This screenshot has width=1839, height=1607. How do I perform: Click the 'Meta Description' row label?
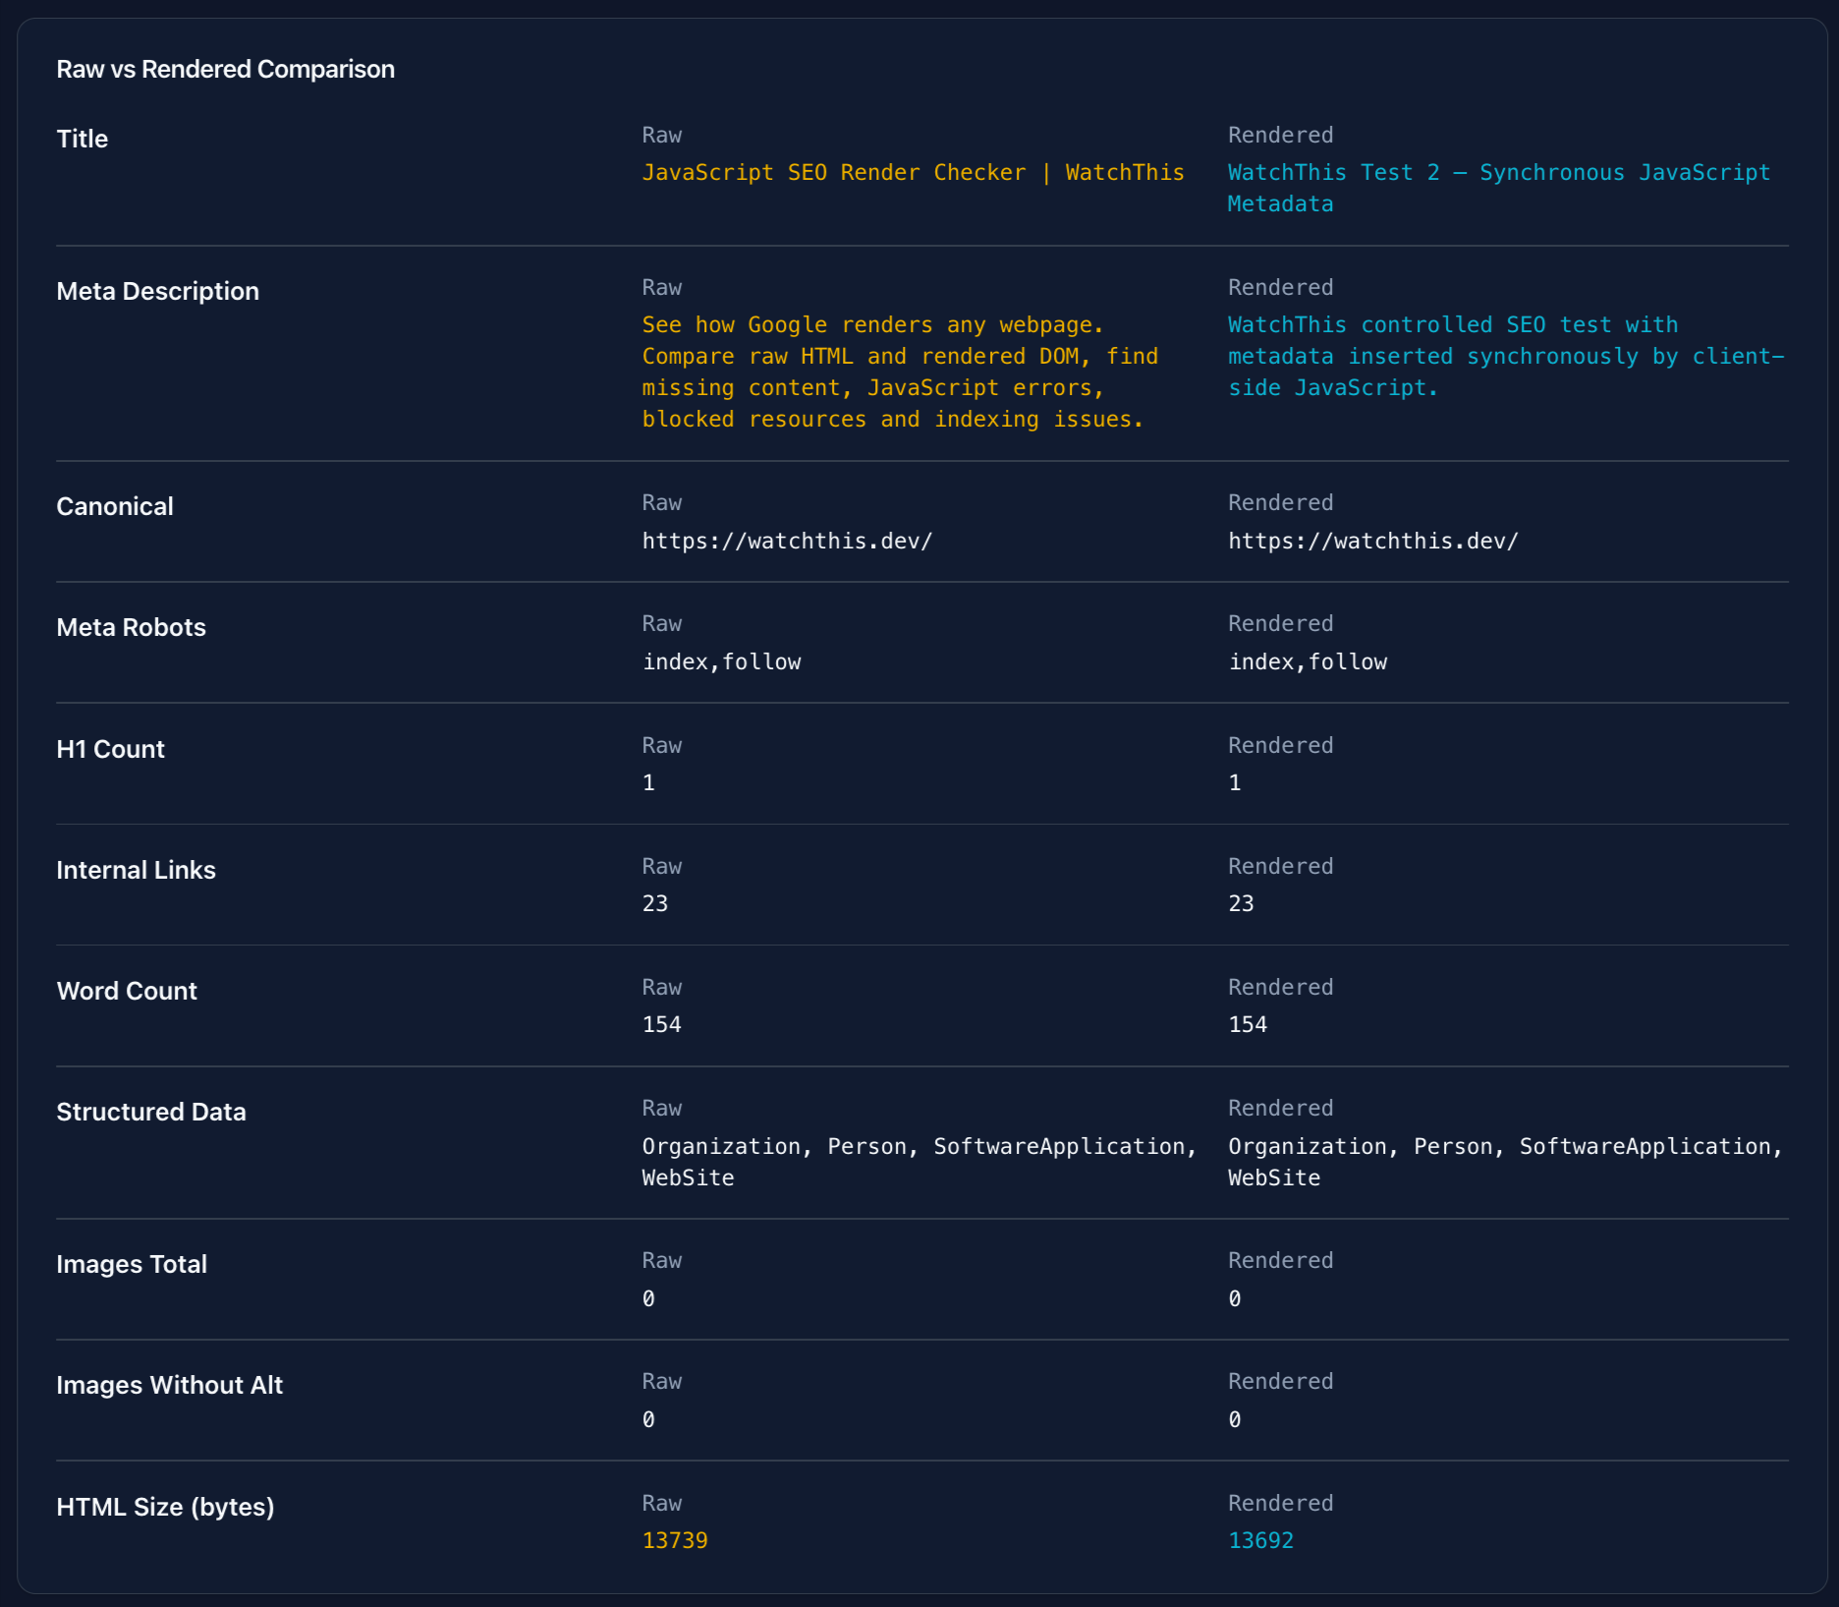coord(157,292)
